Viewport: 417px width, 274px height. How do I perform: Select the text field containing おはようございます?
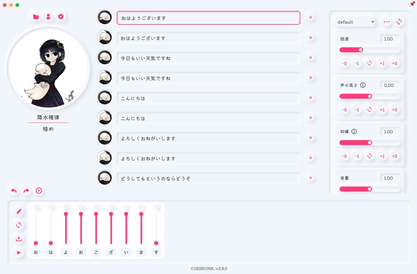[x=208, y=18]
